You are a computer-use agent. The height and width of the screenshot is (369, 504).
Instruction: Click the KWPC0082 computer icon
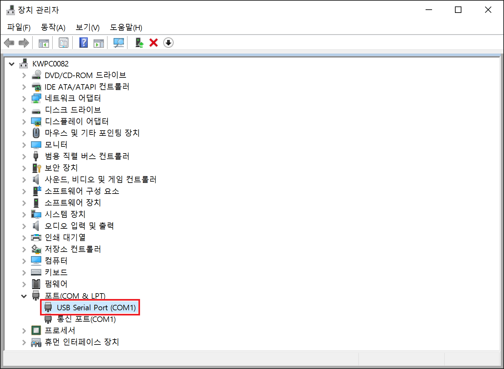(24, 64)
